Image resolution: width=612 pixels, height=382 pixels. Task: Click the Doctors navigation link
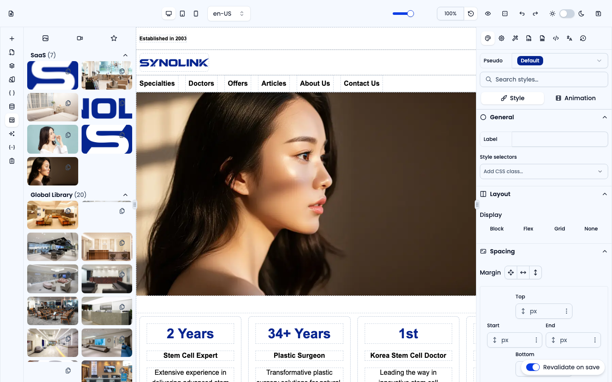[x=201, y=83]
